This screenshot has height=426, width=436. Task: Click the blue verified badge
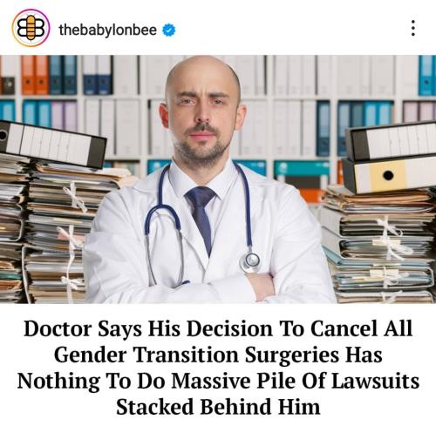[x=168, y=30]
